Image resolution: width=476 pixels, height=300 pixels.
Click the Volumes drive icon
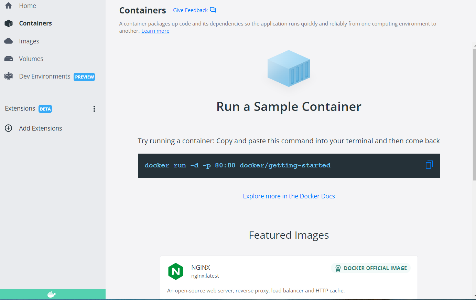click(9, 59)
